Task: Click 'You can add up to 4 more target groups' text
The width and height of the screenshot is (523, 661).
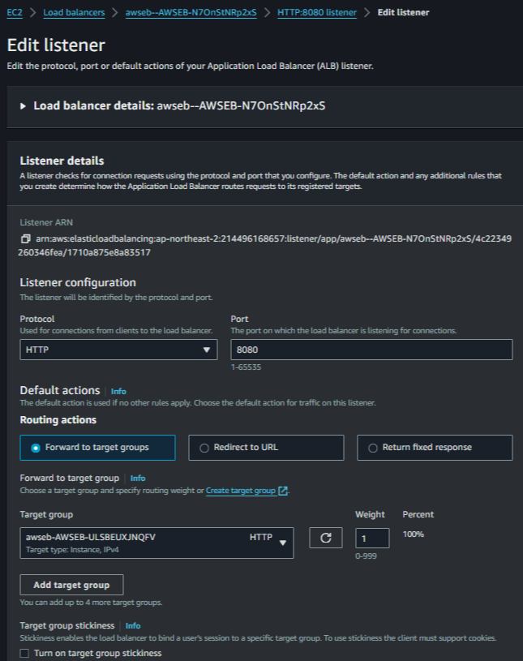Action: pyautogui.click(x=91, y=603)
